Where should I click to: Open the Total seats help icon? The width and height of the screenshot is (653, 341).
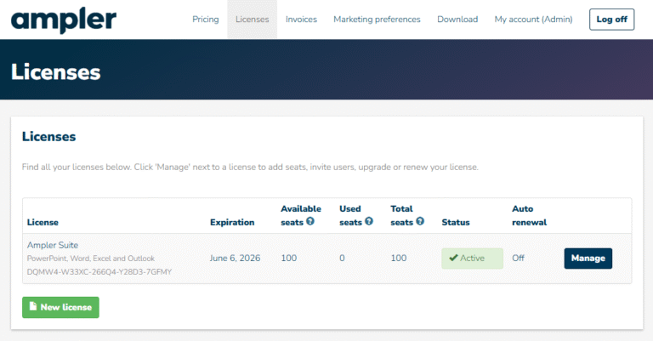(420, 221)
